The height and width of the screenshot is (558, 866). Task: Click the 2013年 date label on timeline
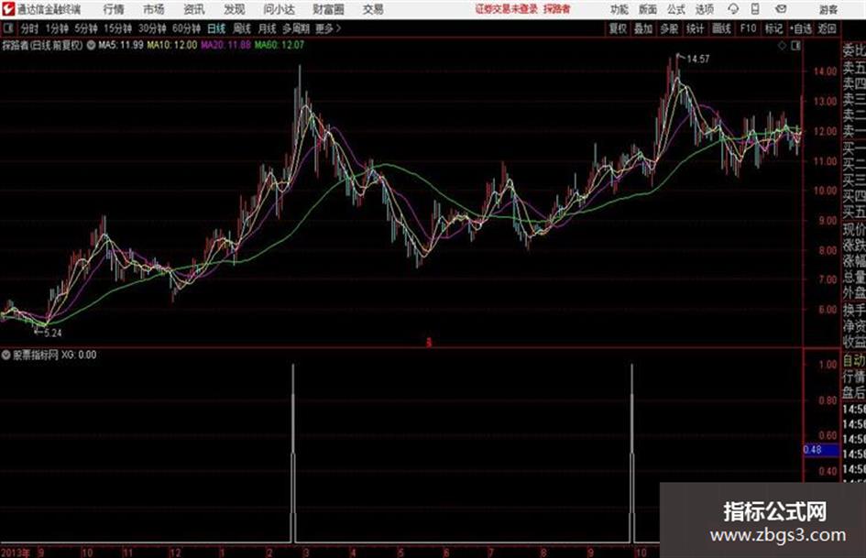(16, 552)
